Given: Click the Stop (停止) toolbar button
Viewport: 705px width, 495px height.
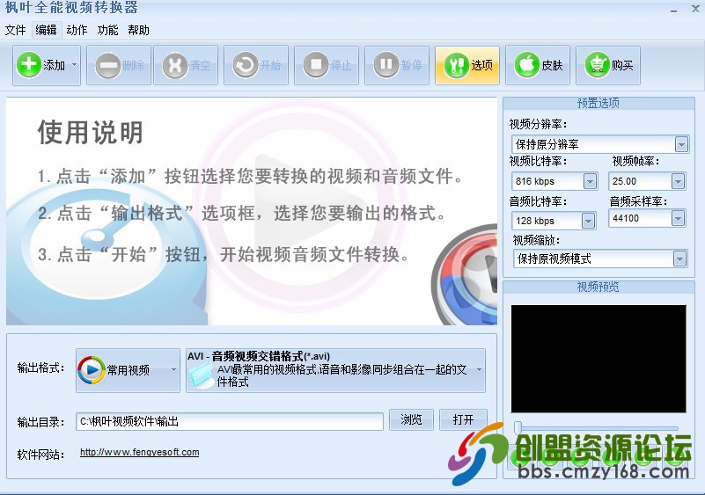Looking at the screenshot, I should tap(327, 65).
